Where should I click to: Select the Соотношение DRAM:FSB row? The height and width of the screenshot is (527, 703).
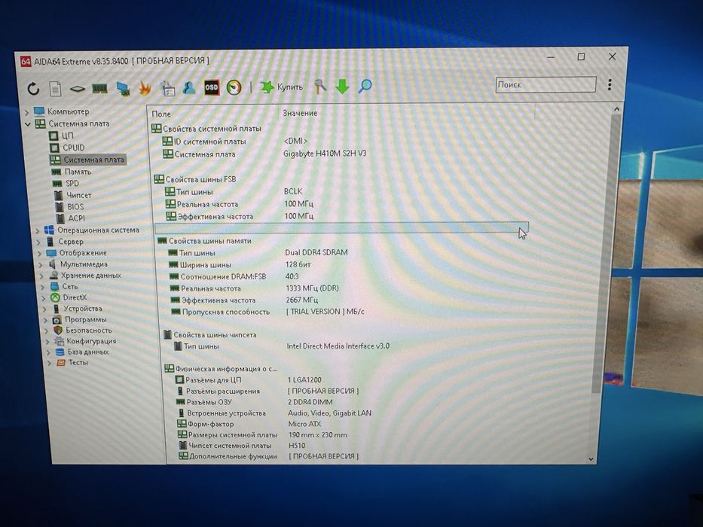point(348,276)
